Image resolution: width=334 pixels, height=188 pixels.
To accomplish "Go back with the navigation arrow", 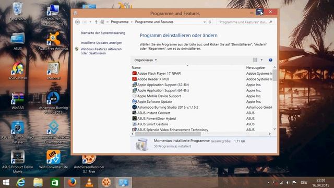I will coord(78,22).
